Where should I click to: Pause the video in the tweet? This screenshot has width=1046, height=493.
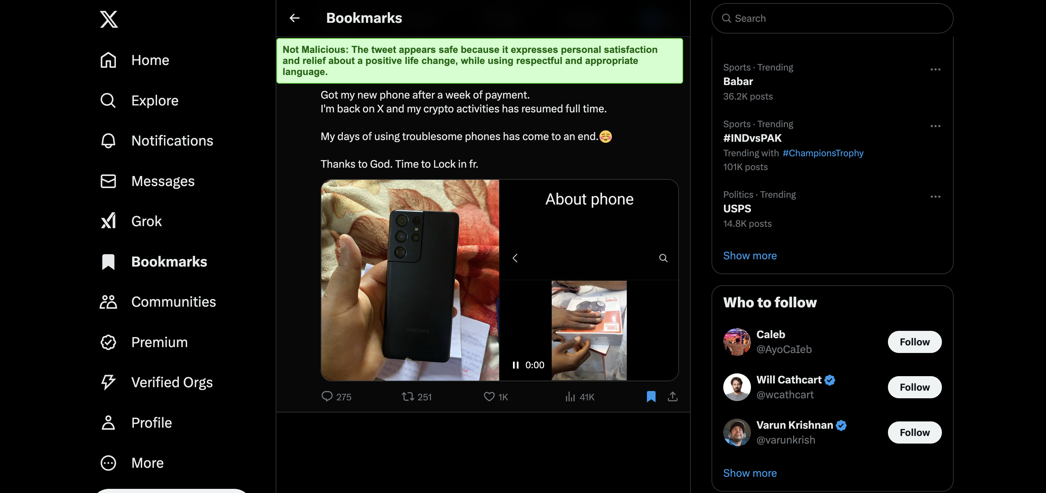(x=515, y=365)
